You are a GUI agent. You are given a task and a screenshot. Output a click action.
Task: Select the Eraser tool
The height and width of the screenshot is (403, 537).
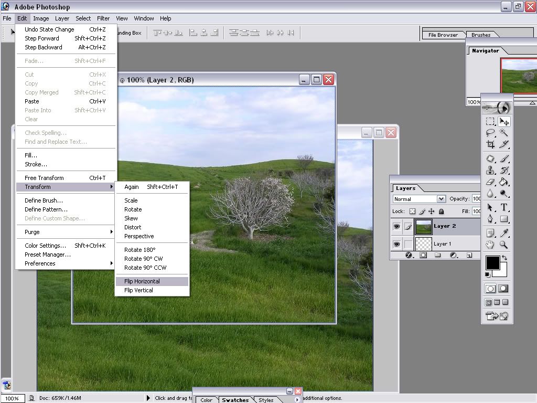(x=490, y=182)
